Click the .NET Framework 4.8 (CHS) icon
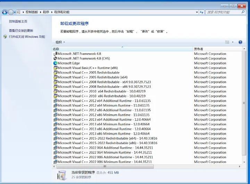Screen dimensions: 250x184 coord(55,58)
